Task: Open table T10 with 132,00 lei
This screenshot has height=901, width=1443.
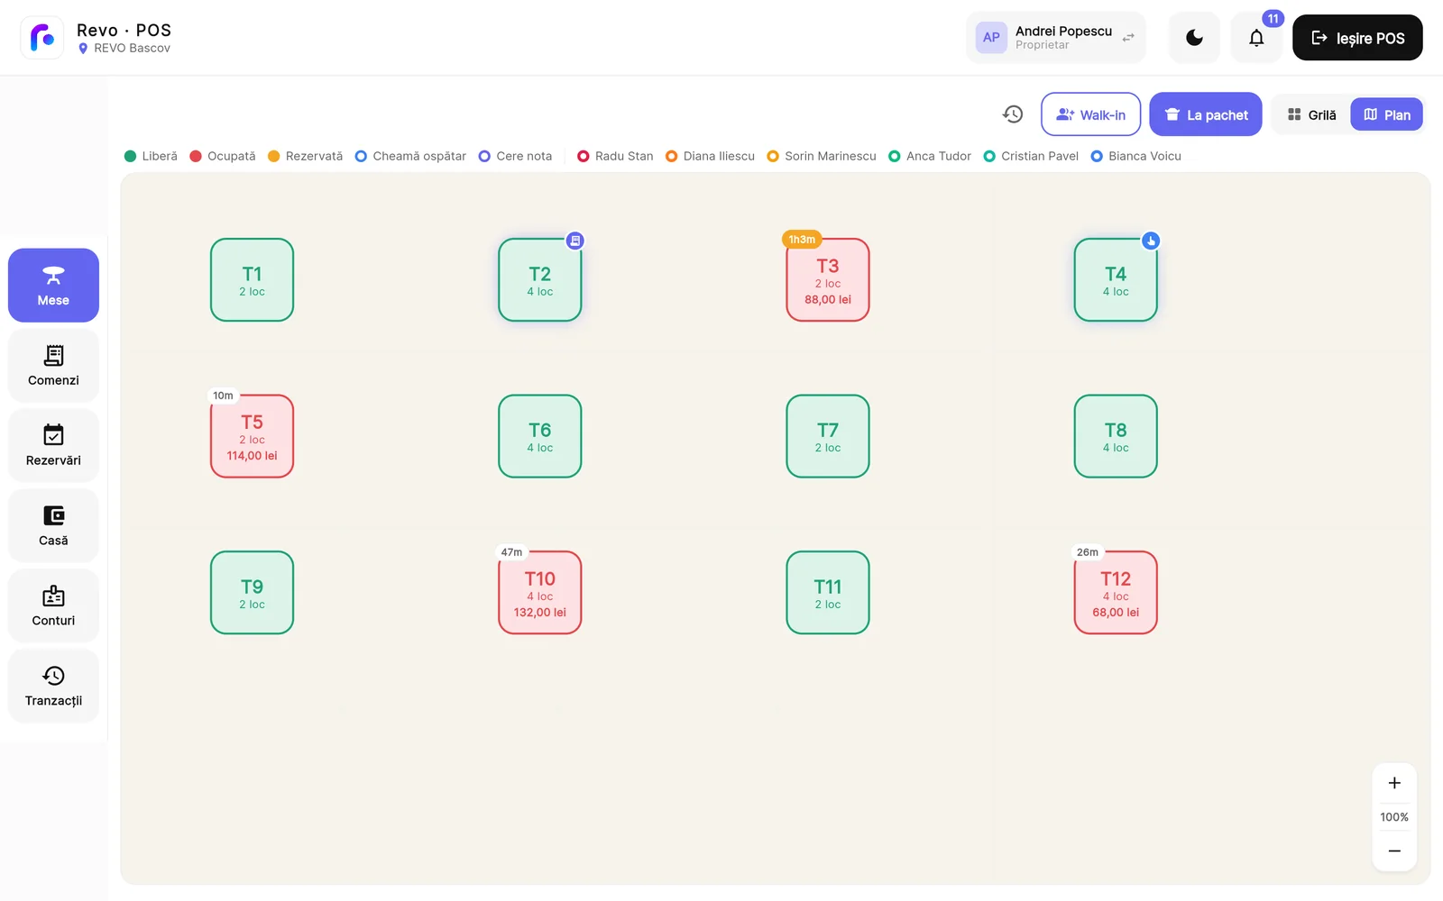Action: [539, 592]
